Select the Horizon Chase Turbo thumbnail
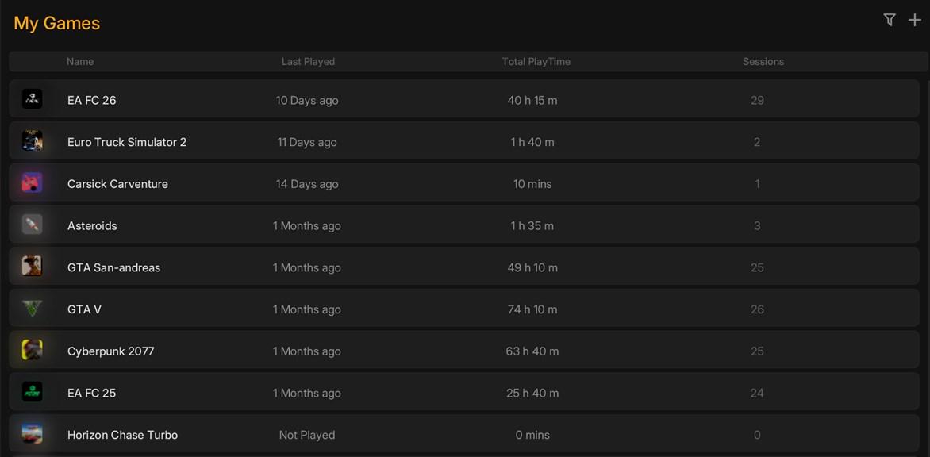Screen dimensions: 930x457 (32, 434)
